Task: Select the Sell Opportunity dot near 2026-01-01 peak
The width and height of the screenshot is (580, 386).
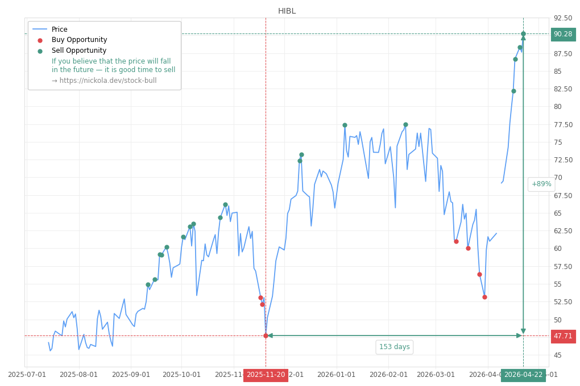Action: (x=344, y=124)
